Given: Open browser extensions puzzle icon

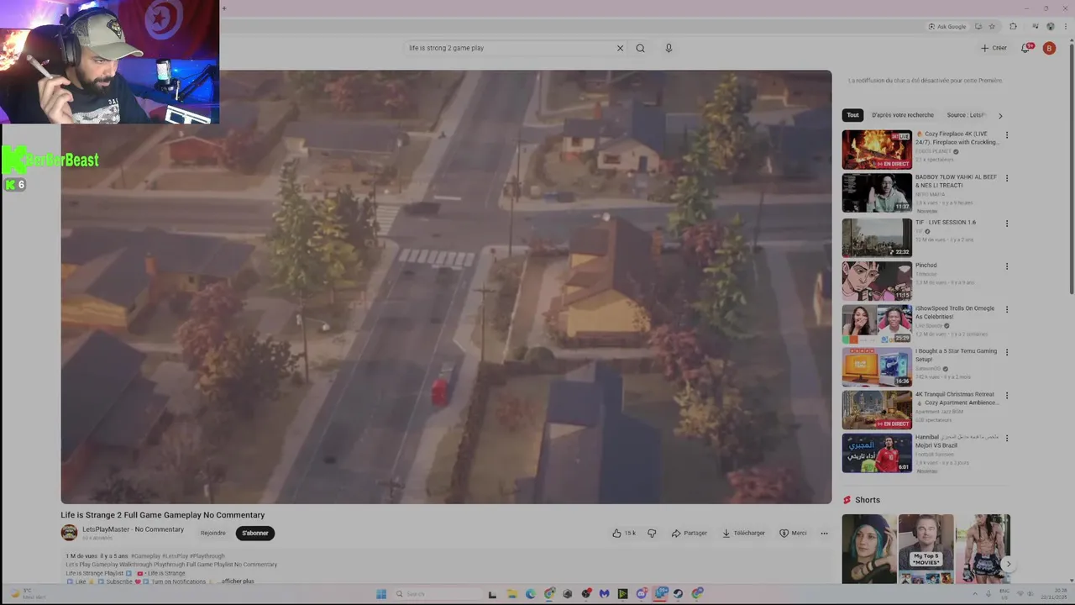Looking at the screenshot, I should 1013,26.
